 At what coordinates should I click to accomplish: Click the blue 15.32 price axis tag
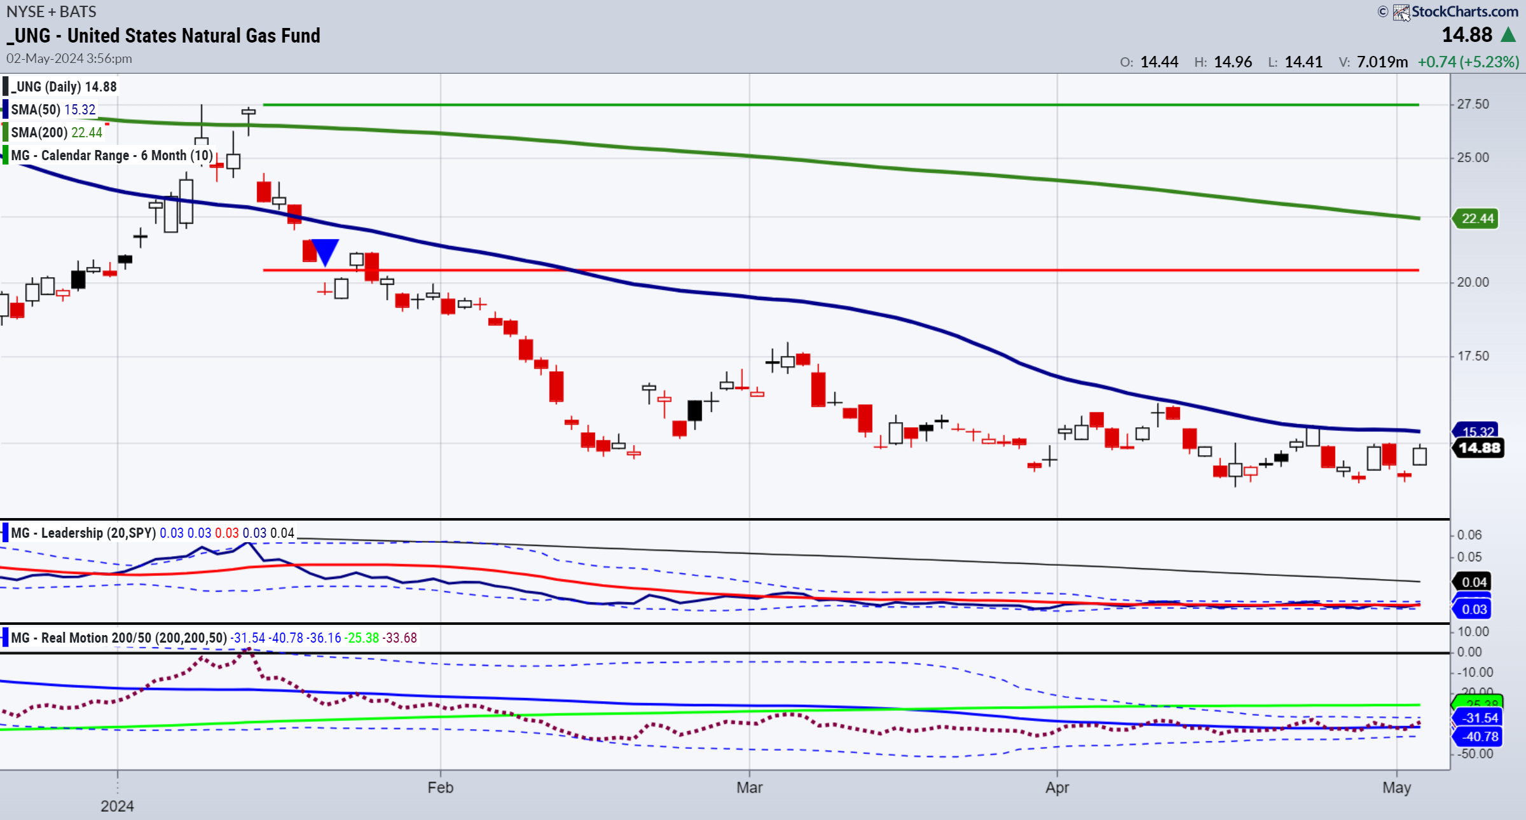pyautogui.click(x=1476, y=430)
